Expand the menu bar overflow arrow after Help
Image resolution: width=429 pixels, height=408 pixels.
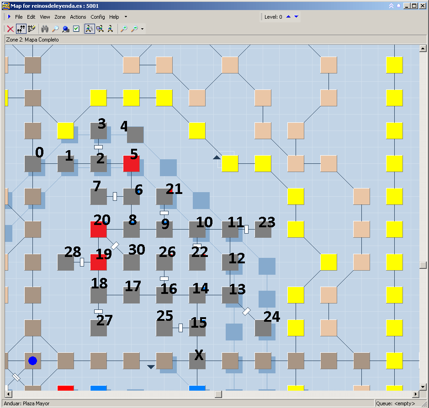tap(126, 17)
